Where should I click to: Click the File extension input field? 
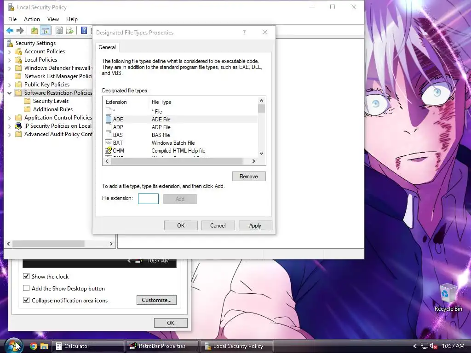tap(148, 199)
